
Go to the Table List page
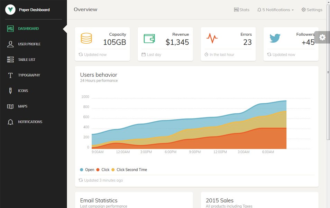(x=27, y=60)
